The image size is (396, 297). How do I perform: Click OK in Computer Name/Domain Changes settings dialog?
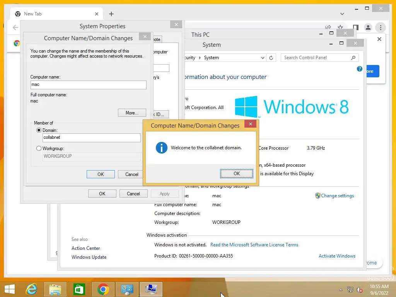101,174
